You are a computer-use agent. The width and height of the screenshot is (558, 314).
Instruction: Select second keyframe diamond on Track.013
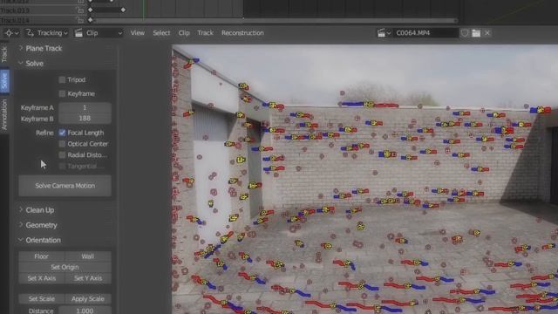click(123, 10)
